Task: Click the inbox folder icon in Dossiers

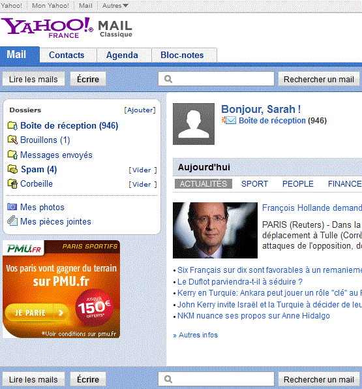Action: (12, 126)
